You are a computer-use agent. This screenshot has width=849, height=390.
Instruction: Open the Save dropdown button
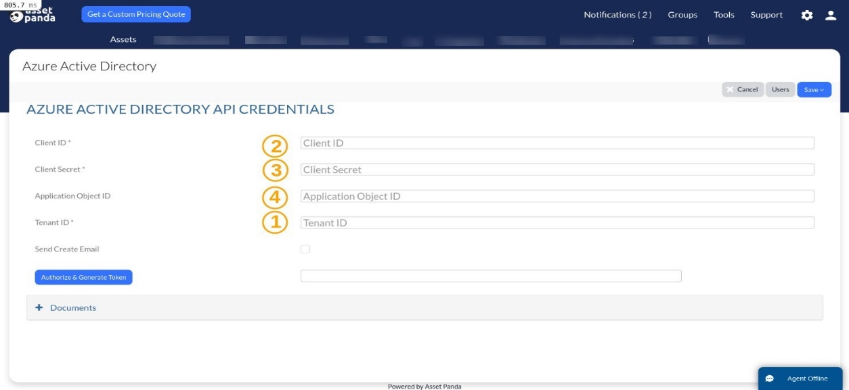click(814, 89)
